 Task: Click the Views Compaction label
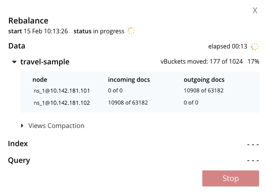tap(56, 126)
